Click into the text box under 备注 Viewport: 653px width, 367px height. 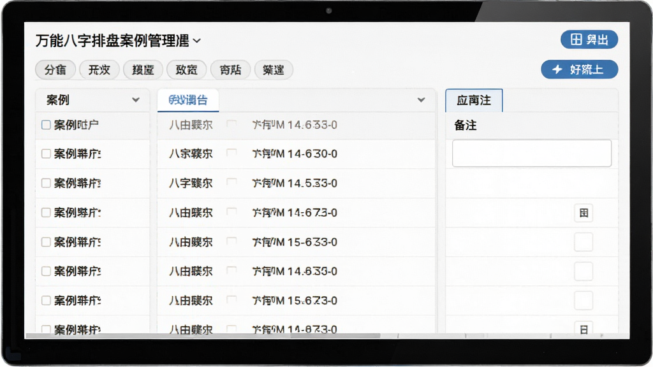tap(532, 153)
